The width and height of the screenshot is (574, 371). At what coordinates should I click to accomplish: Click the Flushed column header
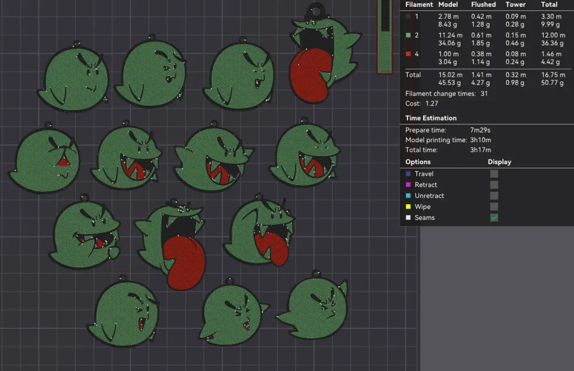coord(483,5)
